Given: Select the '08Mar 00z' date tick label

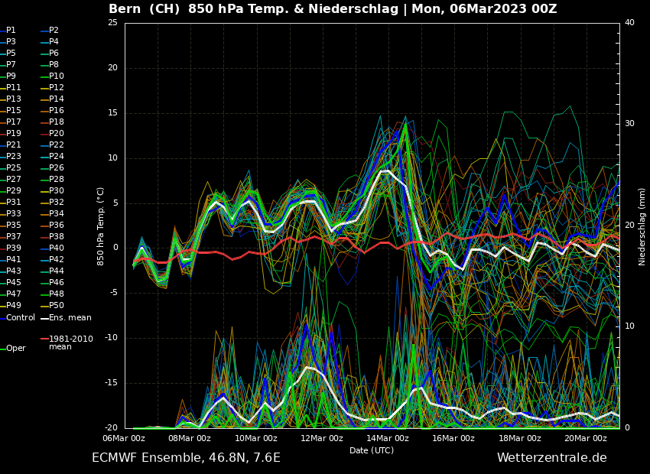Looking at the screenshot, I should pos(190,438).
